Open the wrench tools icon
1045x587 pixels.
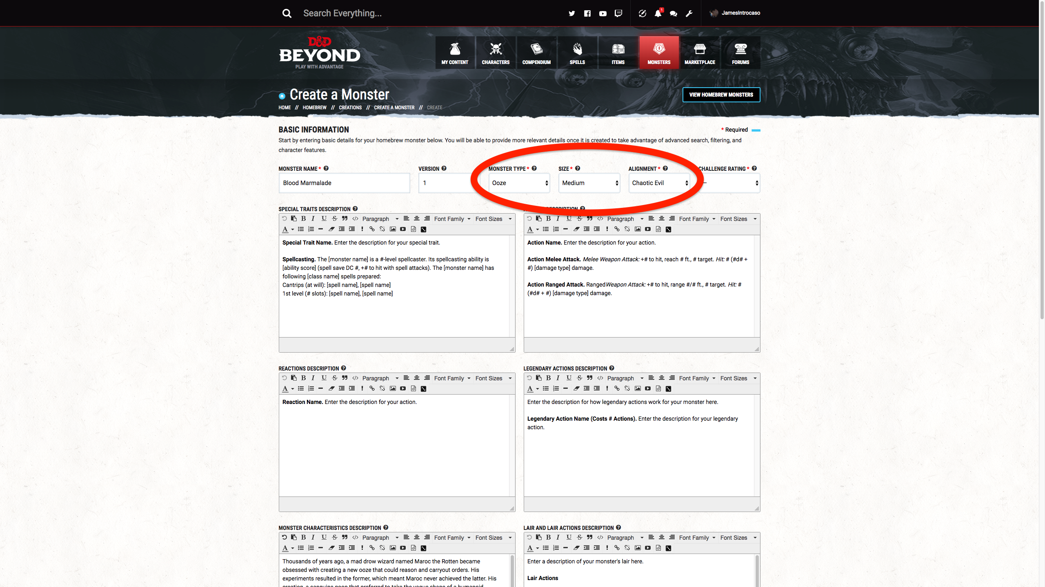[x=689, y=13]
